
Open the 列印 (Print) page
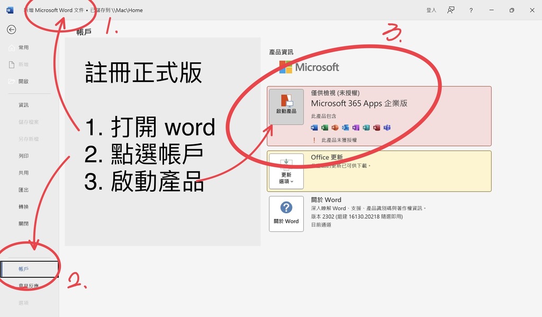[23, 156]
